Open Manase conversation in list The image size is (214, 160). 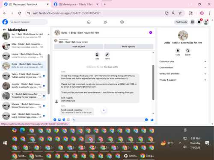tap(24, 106)
